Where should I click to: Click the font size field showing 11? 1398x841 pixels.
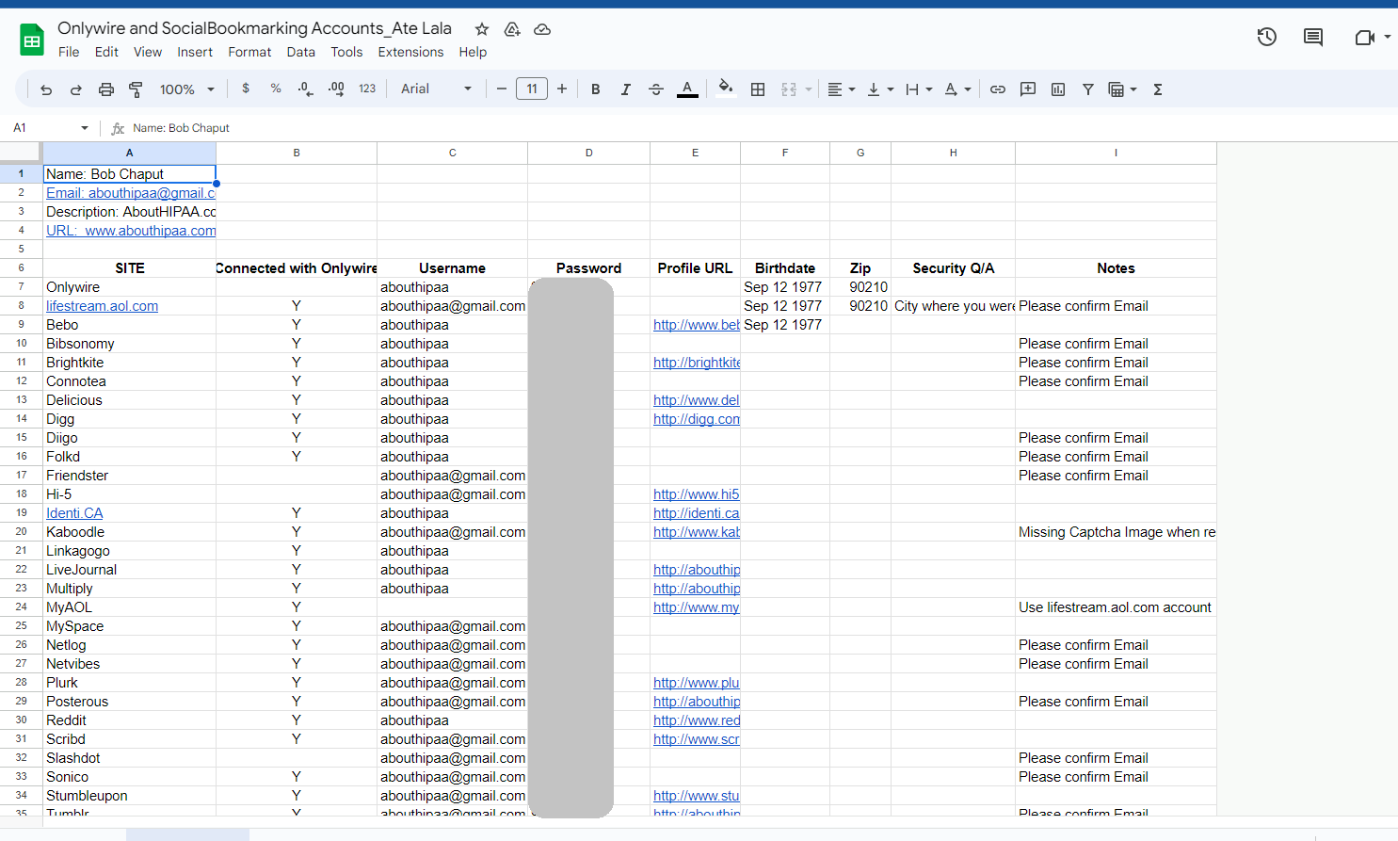532,89
